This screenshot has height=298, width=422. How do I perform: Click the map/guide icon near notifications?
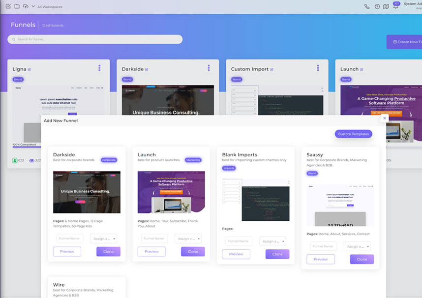[386, 6]
